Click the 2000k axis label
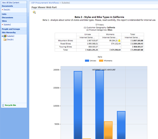This screenshot has width=158, height=139. [56, 70]
